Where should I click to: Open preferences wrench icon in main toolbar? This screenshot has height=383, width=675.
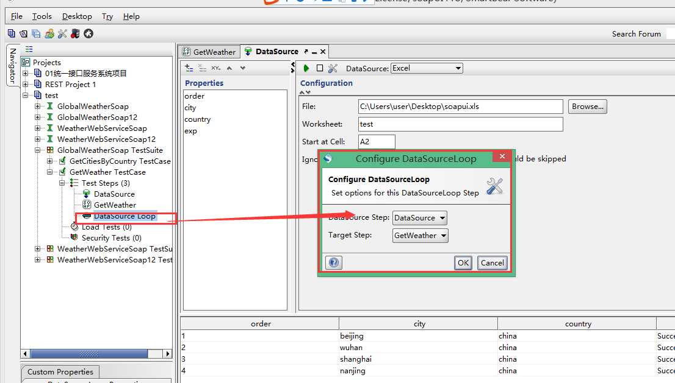tap(62, 33)
